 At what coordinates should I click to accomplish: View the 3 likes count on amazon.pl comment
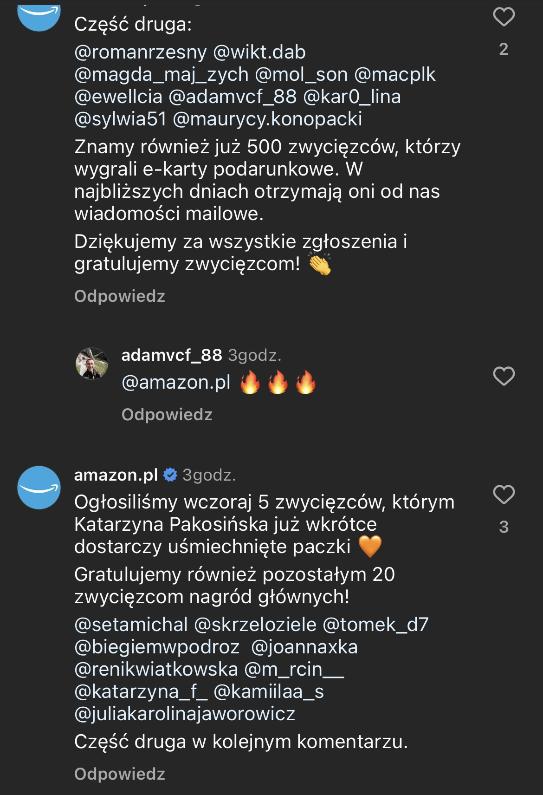point(504,527)
